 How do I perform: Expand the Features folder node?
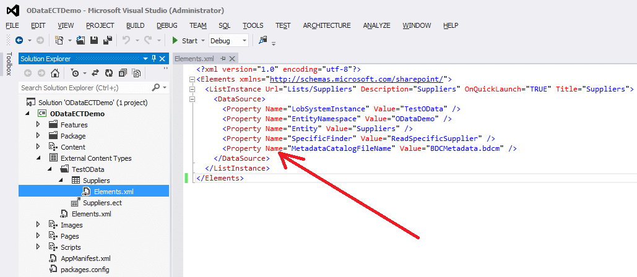[x=38, y=124]
